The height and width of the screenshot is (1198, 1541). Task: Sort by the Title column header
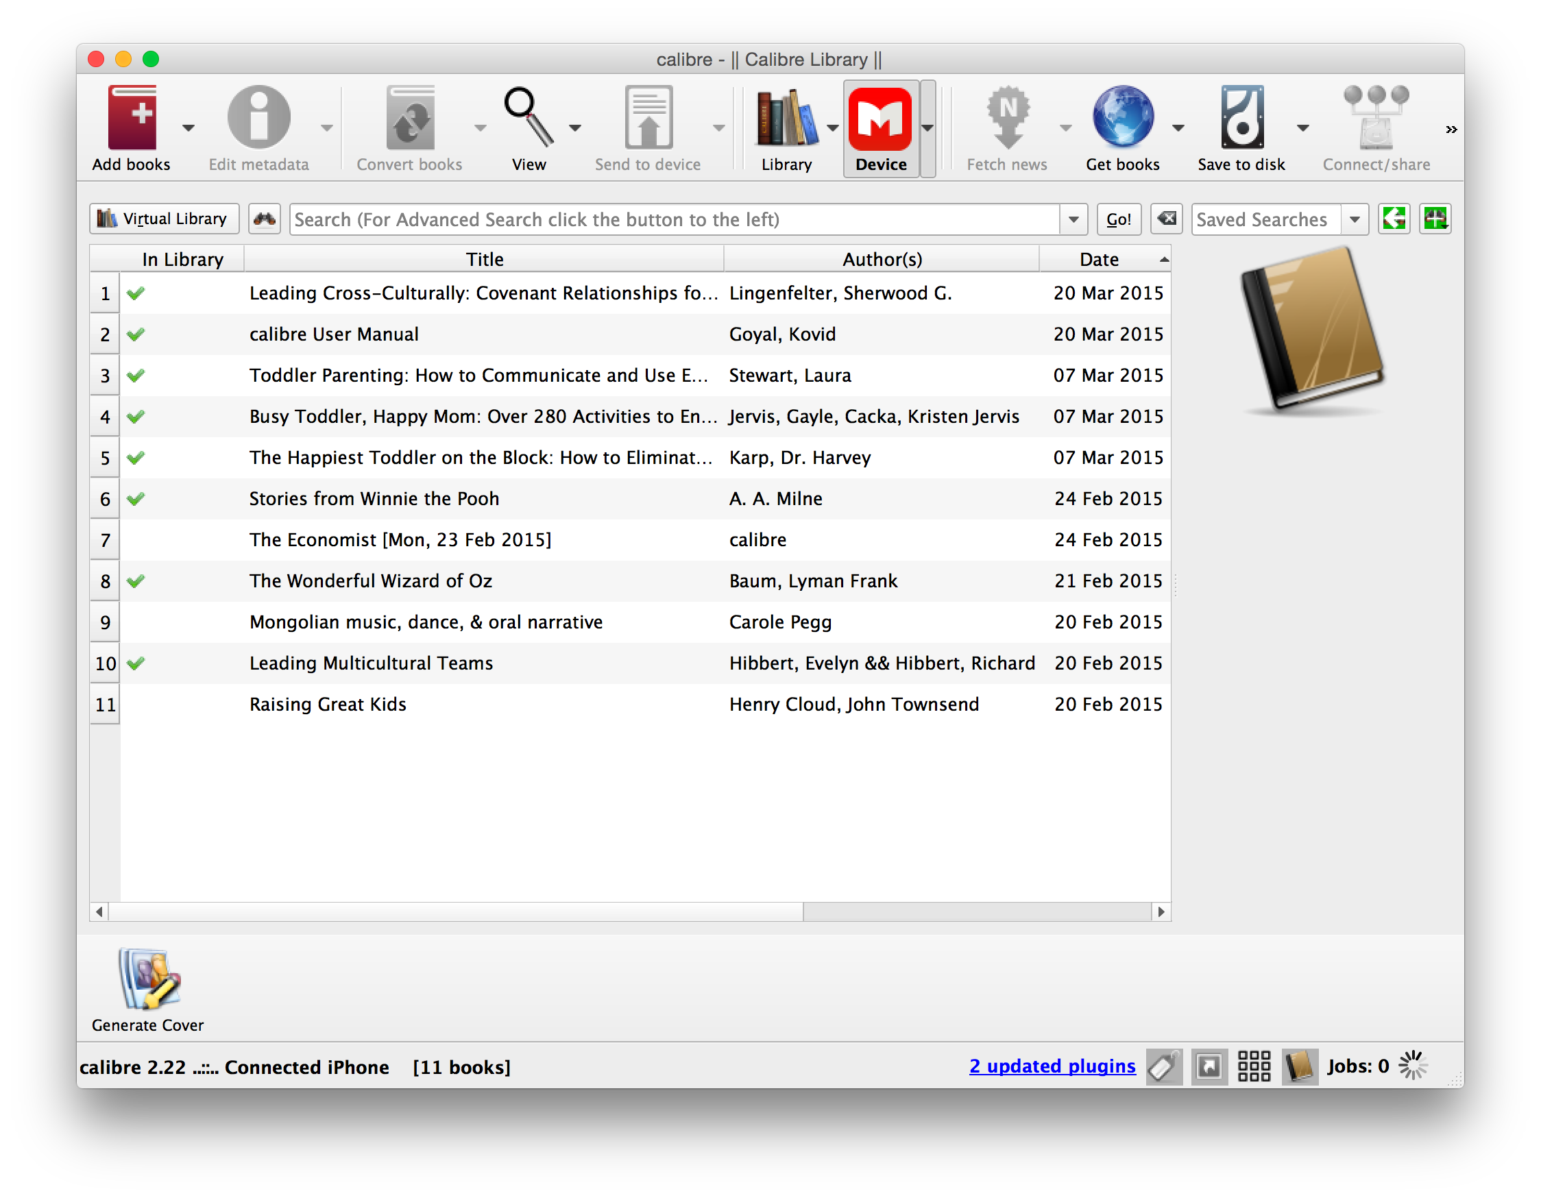[484, 259]
